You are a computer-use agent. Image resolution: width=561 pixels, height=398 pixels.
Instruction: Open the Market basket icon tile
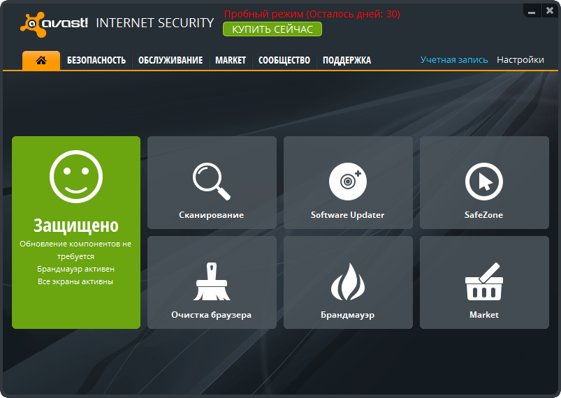click(484, 281)
